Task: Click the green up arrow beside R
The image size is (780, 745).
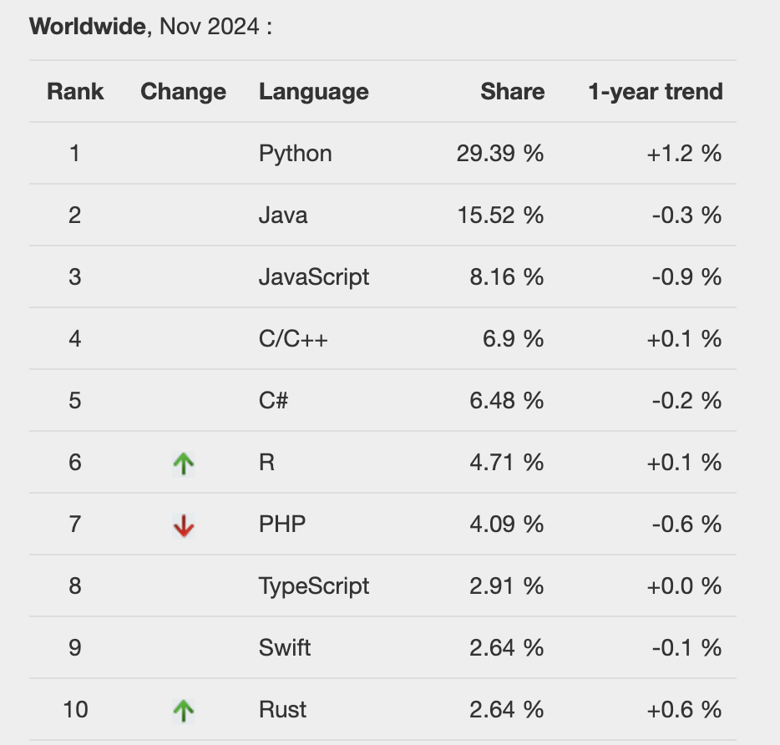Action: (184, 463)
